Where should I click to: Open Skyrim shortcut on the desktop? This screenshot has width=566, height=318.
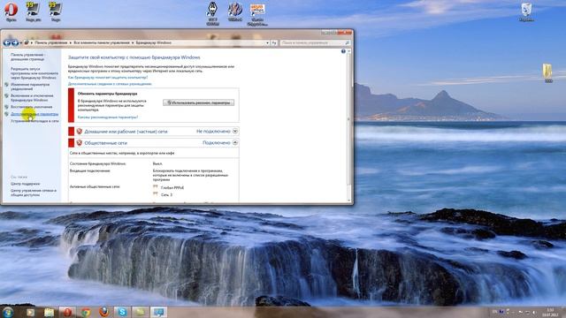212,14
